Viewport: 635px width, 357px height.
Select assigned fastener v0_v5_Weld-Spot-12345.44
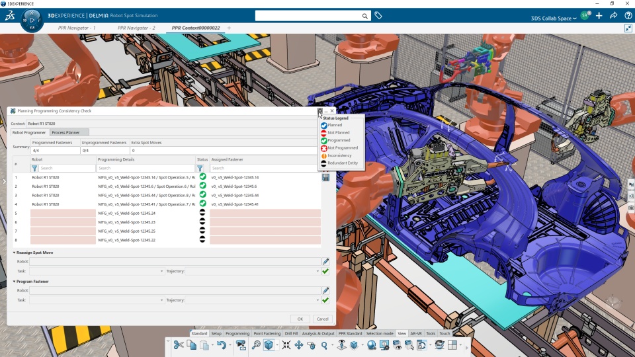pos(235,195)
